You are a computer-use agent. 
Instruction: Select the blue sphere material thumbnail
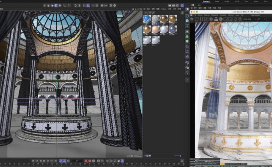pyautogui.click(x=147, y=19)
